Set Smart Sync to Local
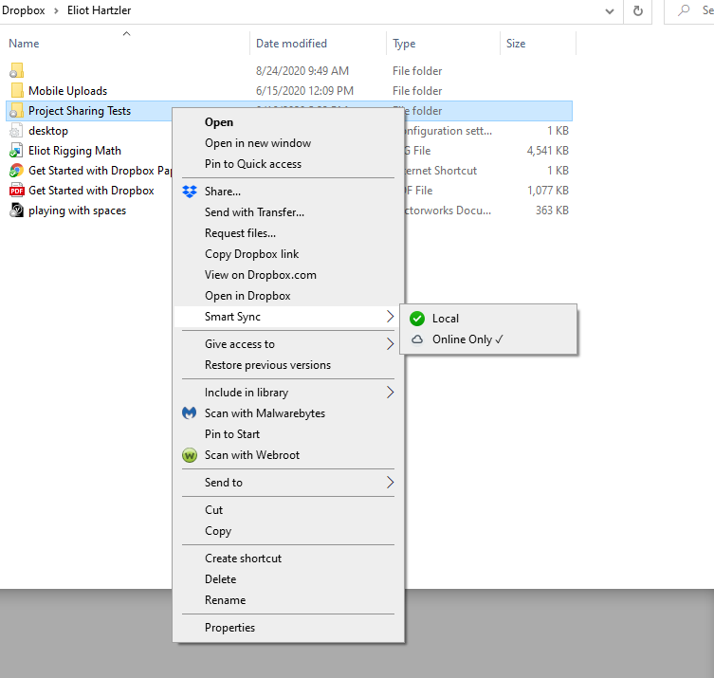 (446, 319)
